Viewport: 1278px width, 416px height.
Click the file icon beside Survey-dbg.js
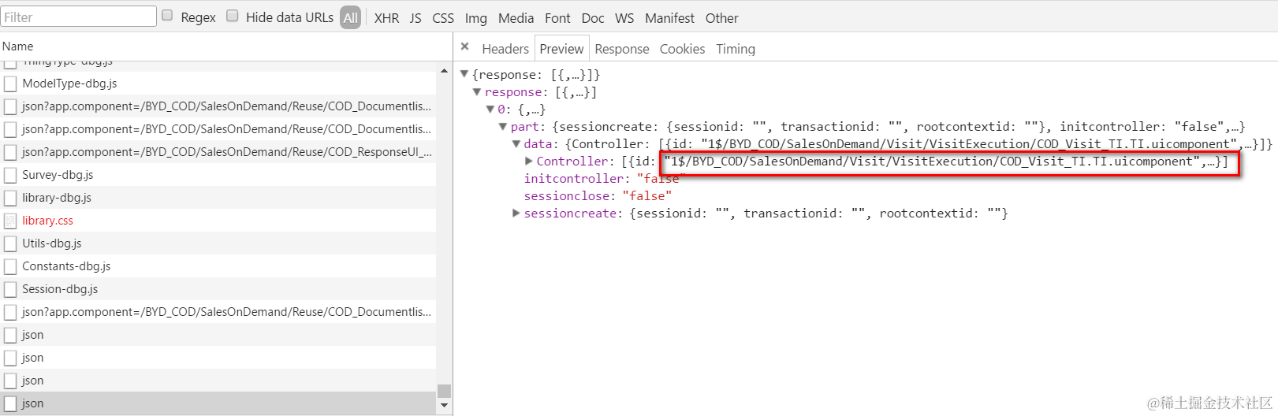click(x=10, y=175)
